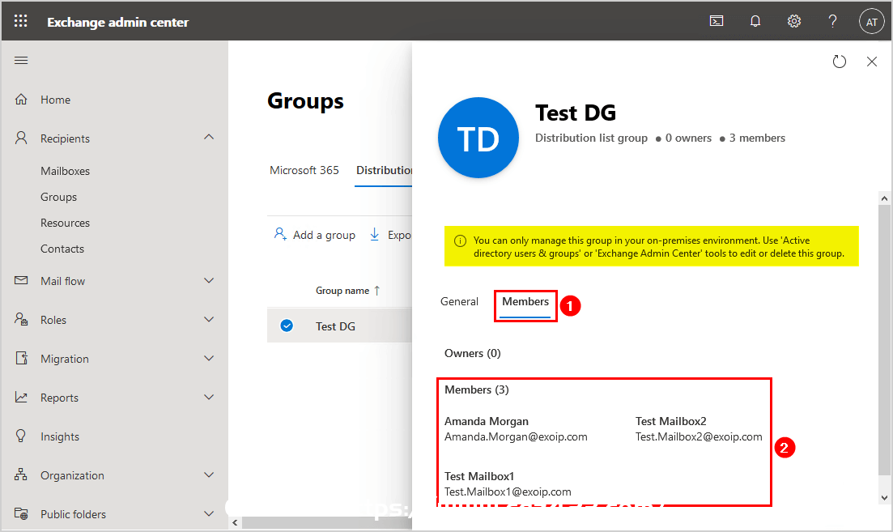Open the notifications bell

click(755, 21)
